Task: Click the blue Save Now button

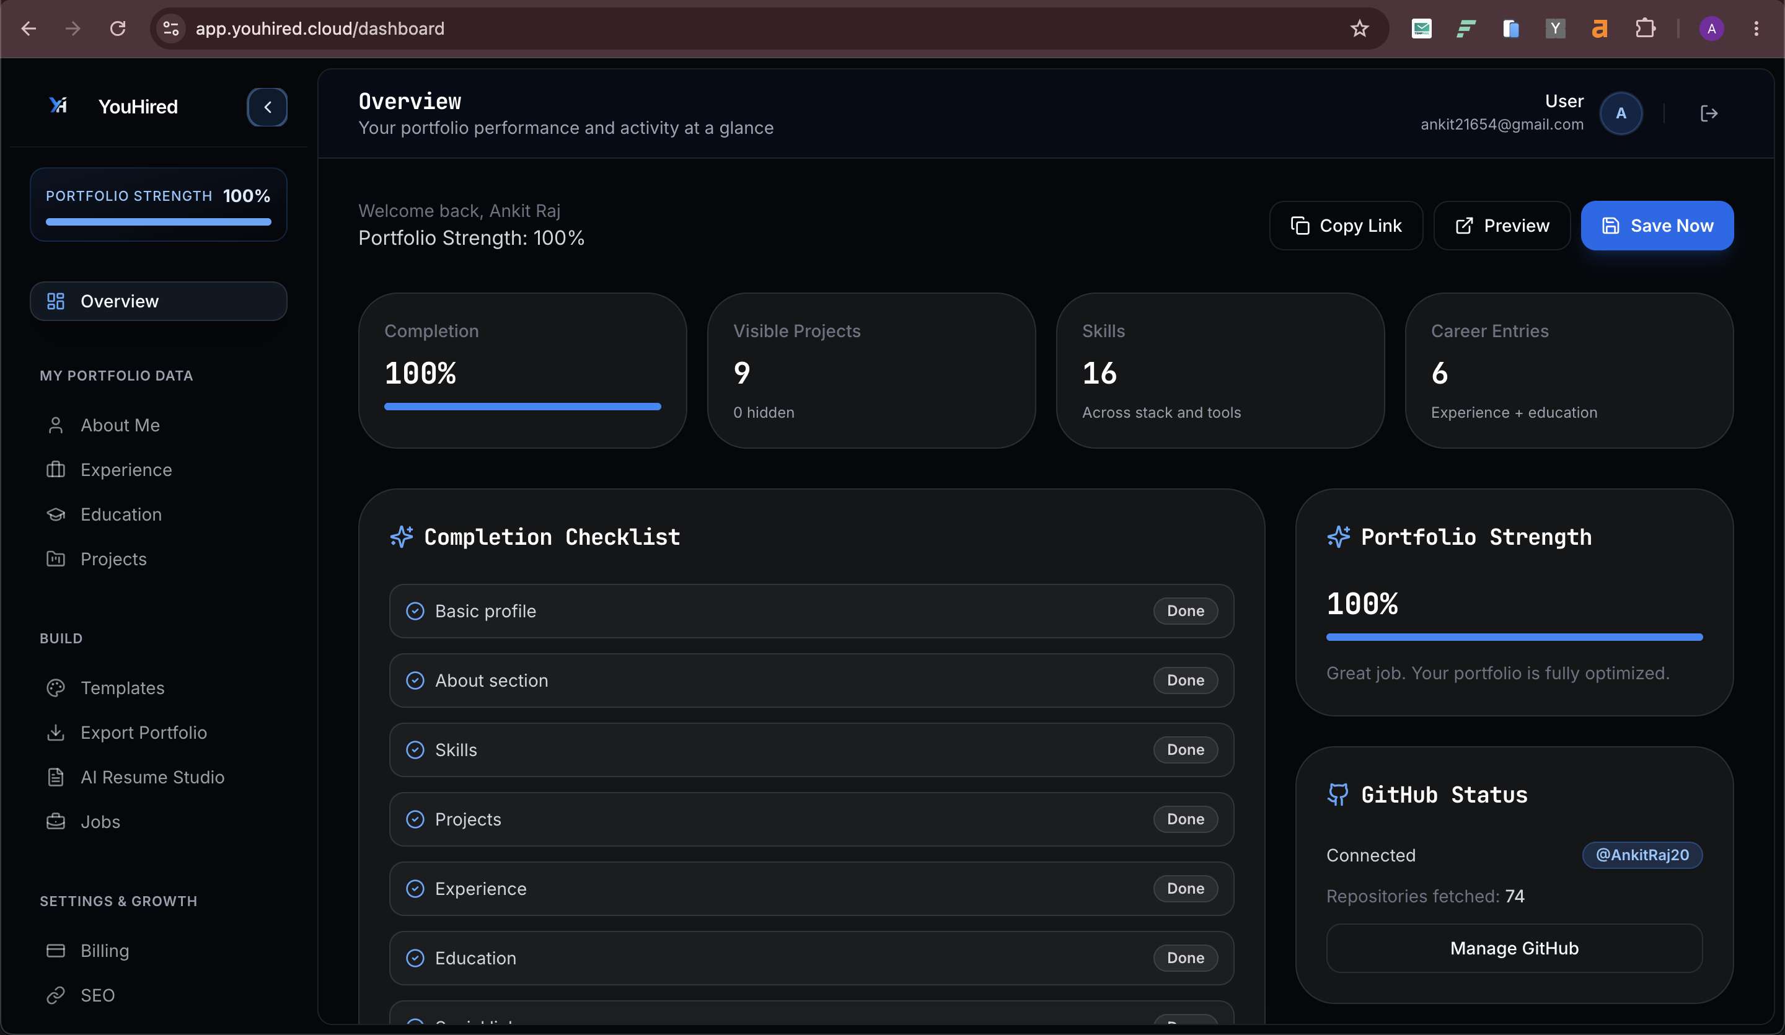Action: [1657, 225]
